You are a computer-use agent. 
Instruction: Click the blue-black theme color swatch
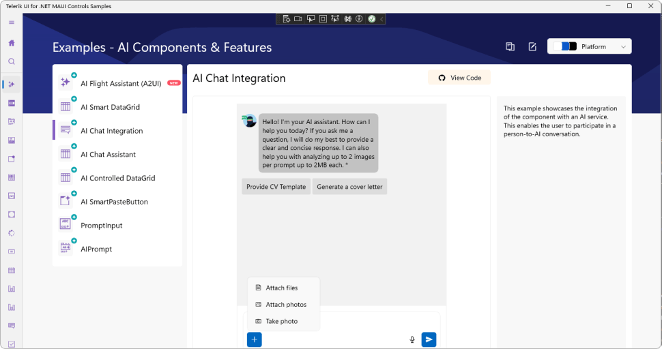tap(565, 46)
